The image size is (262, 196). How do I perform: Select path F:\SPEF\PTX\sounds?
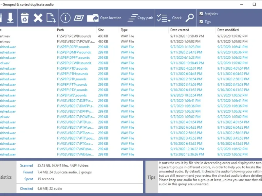click(x=72, y=90)
